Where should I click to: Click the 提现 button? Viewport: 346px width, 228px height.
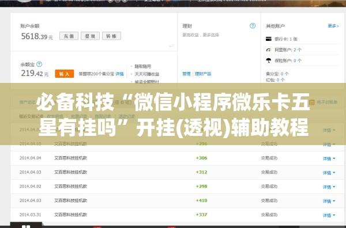pos(90,36)
